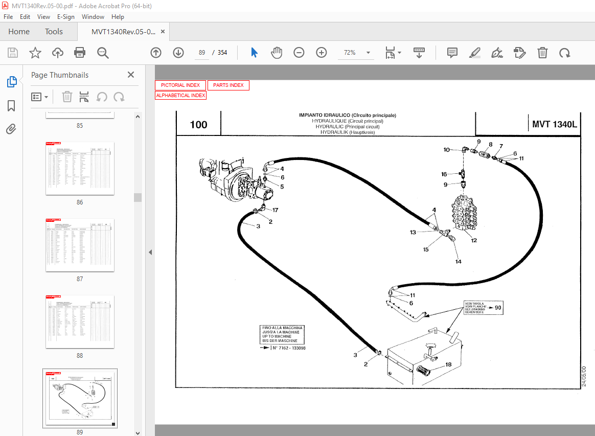Delete selected thumbnail pages icon
This screenshot has height=436, width=595.
[x=67, y=97]
